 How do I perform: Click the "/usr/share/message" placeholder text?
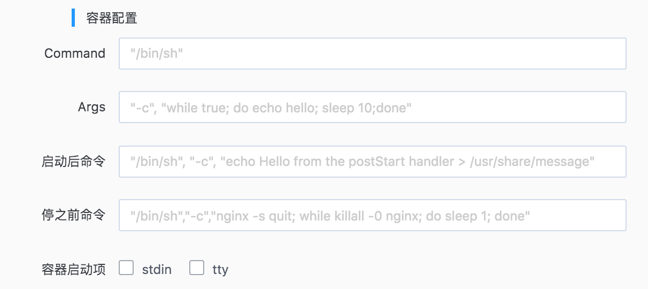pyautogui.click(x=531, y=162)
